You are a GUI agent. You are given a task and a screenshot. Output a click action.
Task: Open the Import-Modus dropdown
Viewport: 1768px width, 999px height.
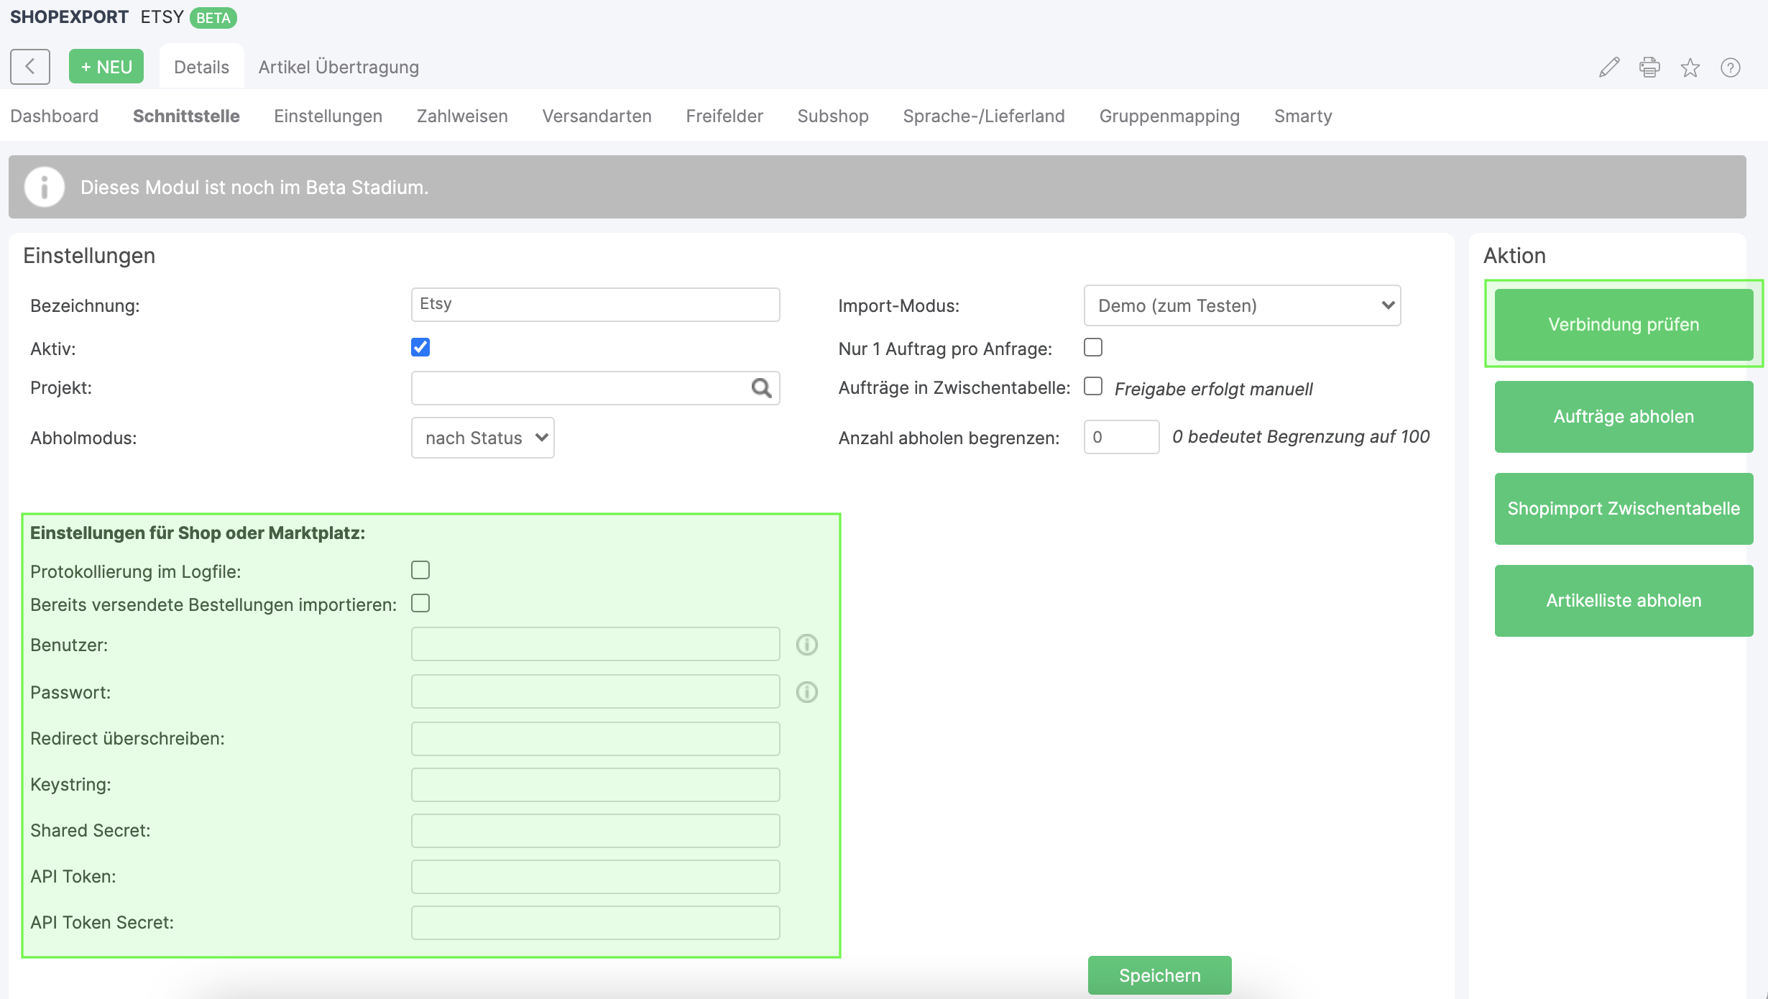[x=1243, y=305]
